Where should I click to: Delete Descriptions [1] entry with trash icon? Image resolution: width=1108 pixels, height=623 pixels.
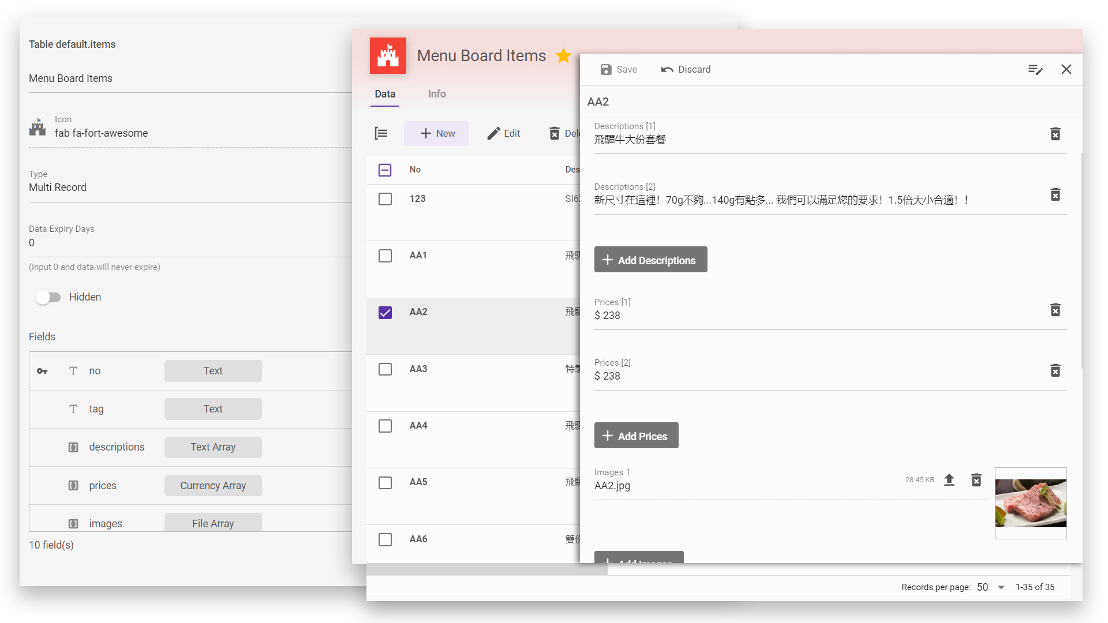click(1055, 134)
